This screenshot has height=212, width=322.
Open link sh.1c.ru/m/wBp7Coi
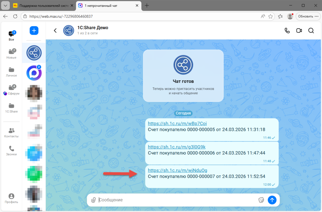click(x=177, y=123)
